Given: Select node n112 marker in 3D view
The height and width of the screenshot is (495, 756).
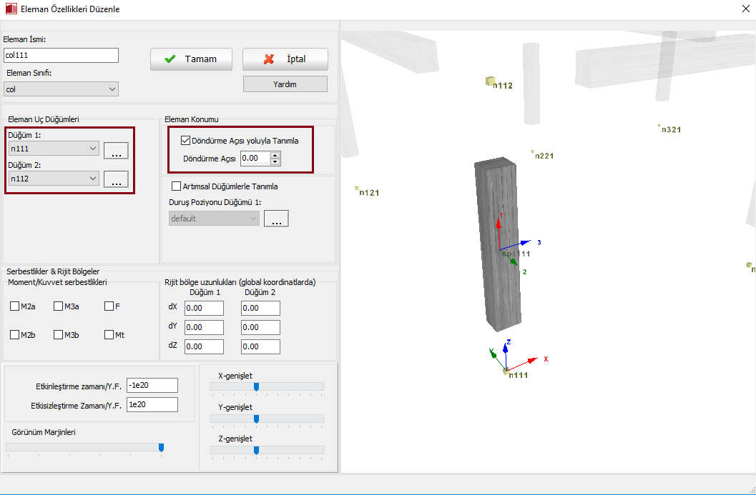Looking at the screenshot, I should pos(490,81).
